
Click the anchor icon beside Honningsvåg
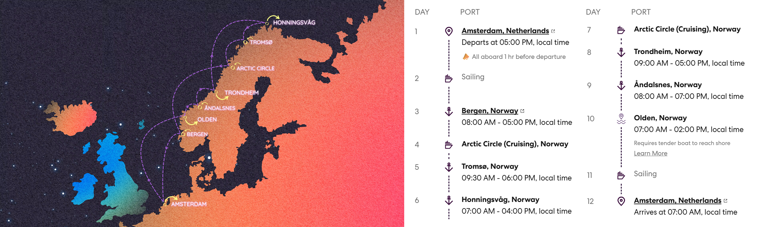coord(449,200)
